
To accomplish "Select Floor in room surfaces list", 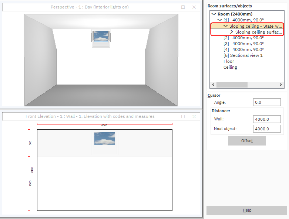I will point(229,61).
